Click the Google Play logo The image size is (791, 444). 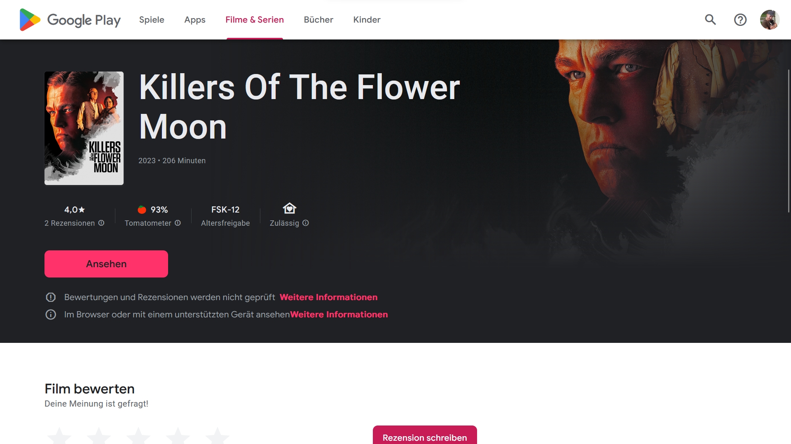pos(70,20)
